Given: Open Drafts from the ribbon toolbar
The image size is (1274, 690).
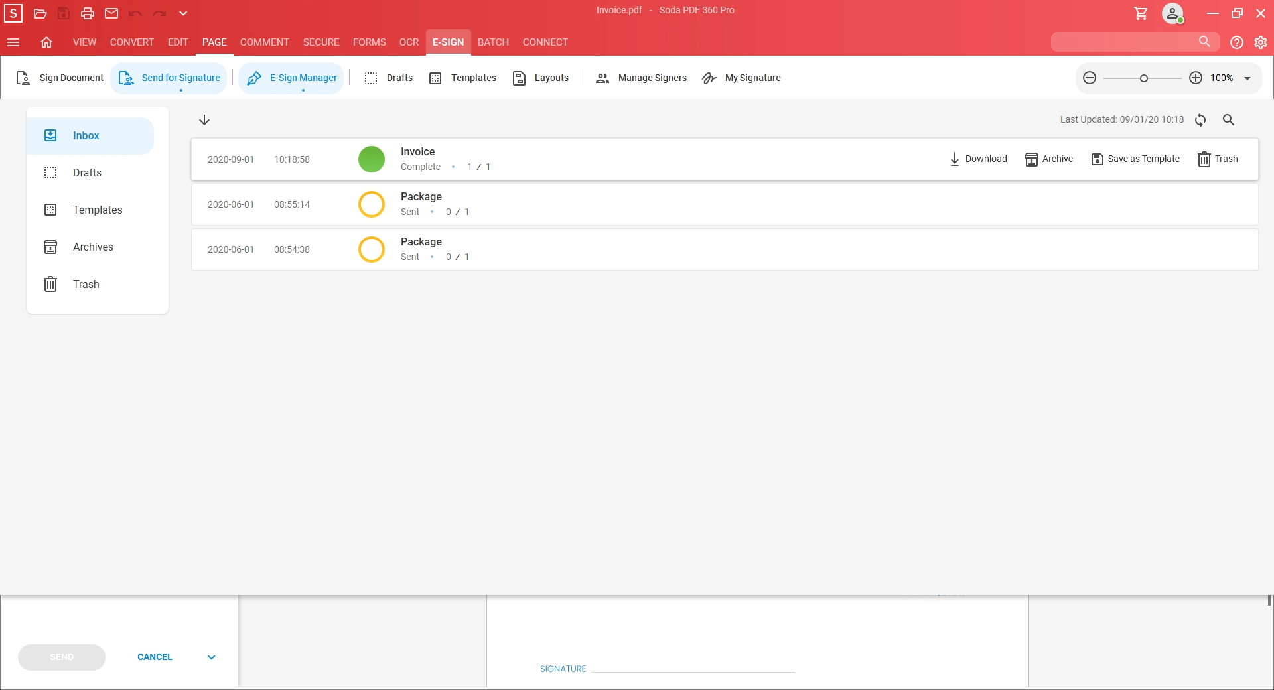Looking at the screenshot, I should tap(389, 78).
